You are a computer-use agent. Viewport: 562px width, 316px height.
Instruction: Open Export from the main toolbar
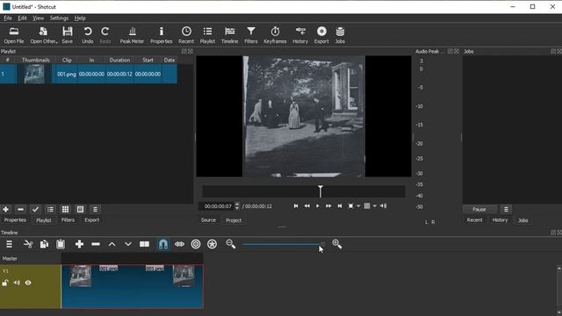tap(321, 35)
